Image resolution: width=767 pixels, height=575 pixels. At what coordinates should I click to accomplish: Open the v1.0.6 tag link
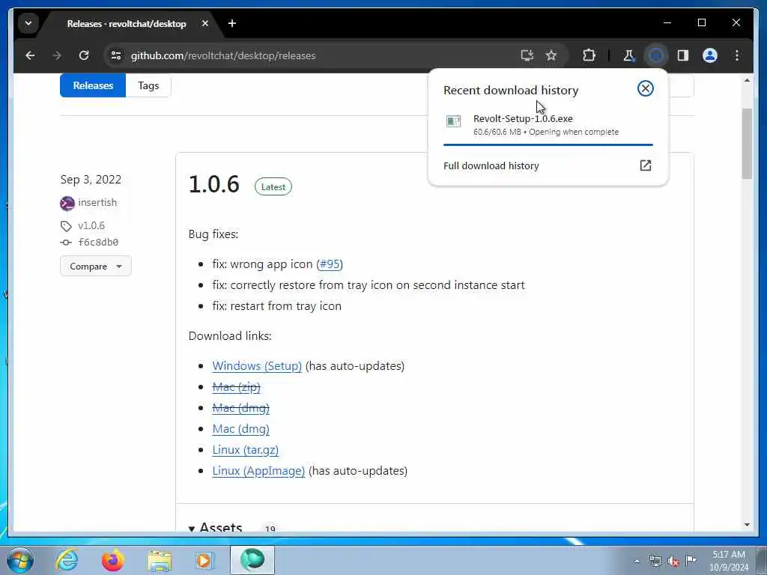(91, 225)
